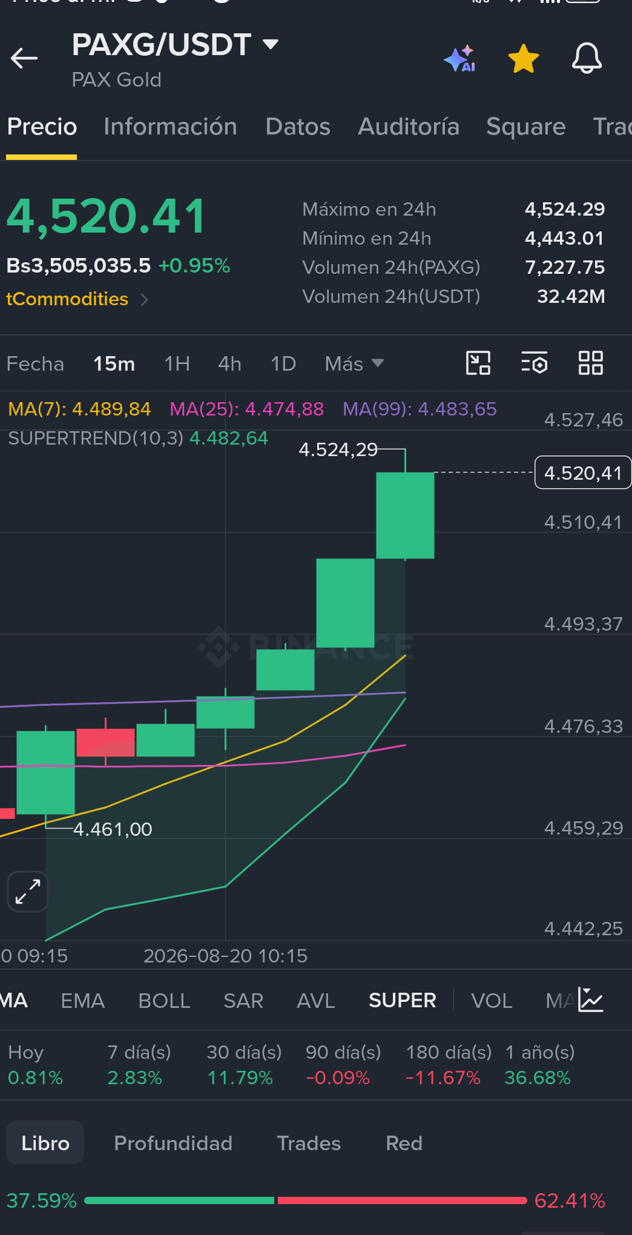632x1235 pixels.
Task: Enable the EMA indicator
Action: pos(83,1001)
